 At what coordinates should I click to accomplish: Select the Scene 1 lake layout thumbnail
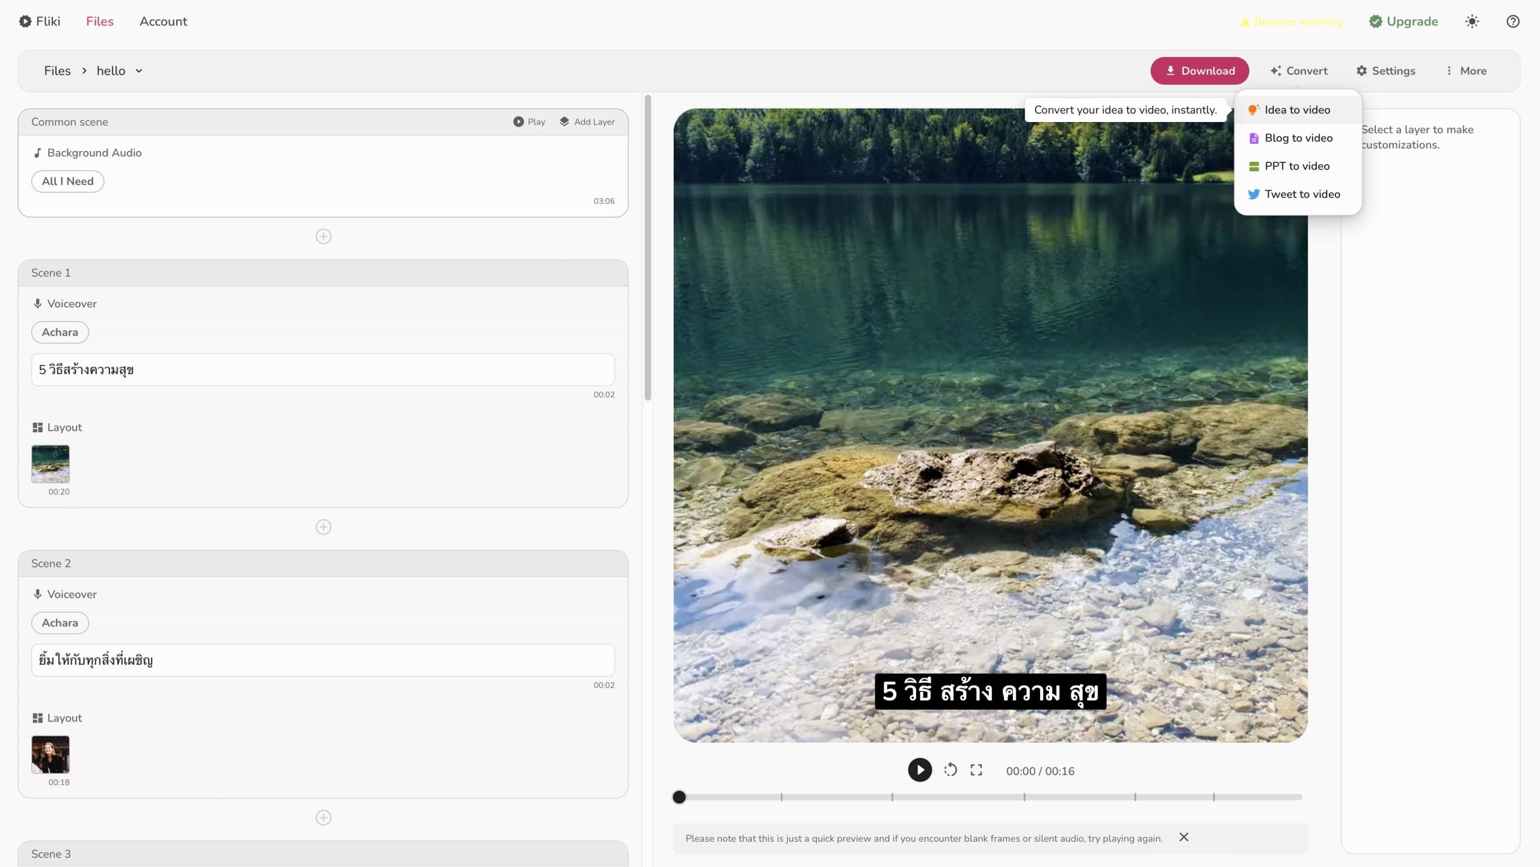(51, 464)
